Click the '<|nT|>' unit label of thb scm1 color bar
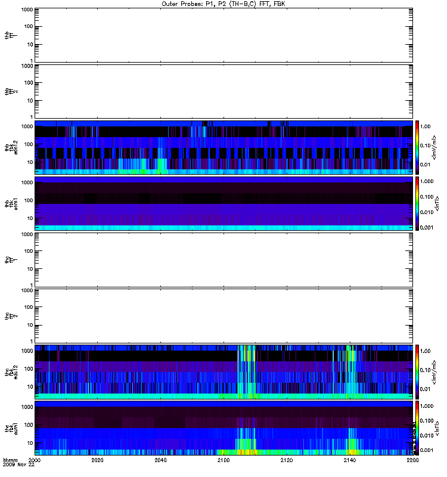Screen dimensions: 447x477 (437, 203)
